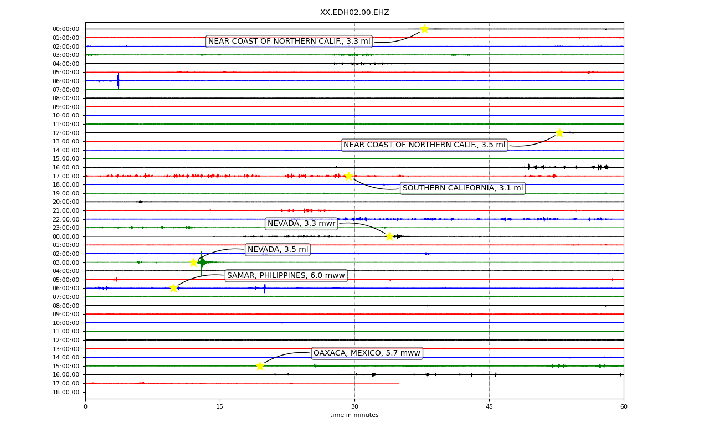
Task: Click the SAMAR, PHILIPPINES, 6.0 mww label
Action: coord(286,276)
